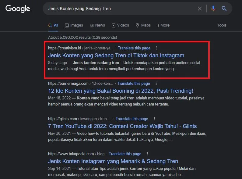Click the 'About 6,080,000 results' stats text
This screenshot has width=242, height=179.
[82, 38]
